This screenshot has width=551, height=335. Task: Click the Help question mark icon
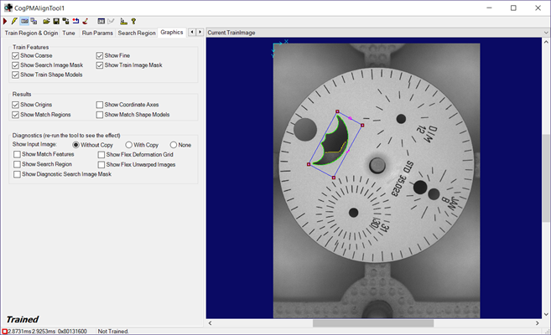[133, 20]
